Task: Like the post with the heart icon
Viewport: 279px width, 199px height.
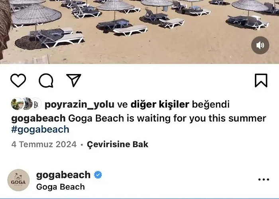Action: [x=18, y=80]
